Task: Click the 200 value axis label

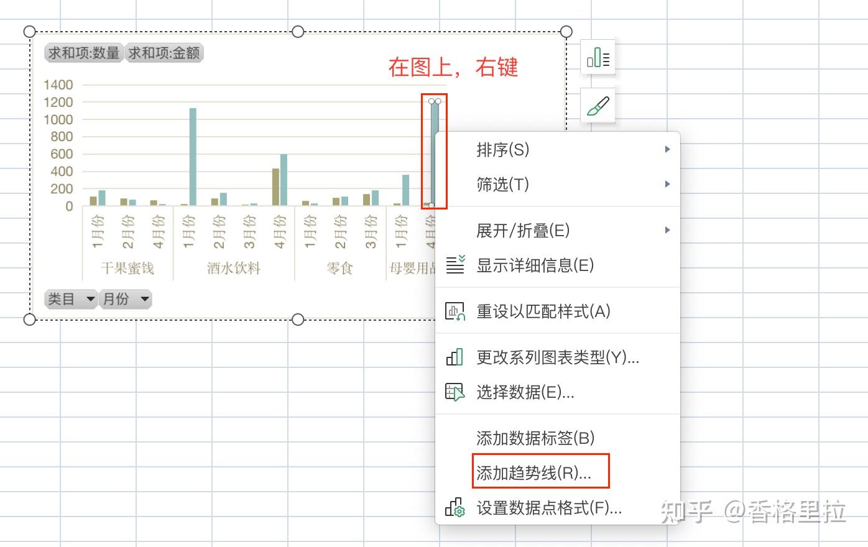Action: 62,189
